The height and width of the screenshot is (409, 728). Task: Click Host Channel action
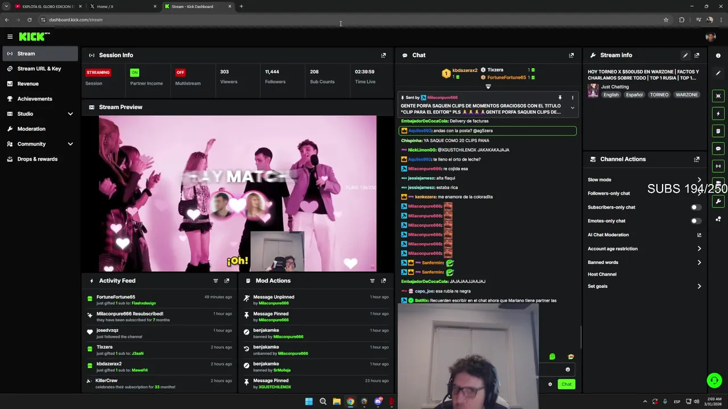coord(602,274)
